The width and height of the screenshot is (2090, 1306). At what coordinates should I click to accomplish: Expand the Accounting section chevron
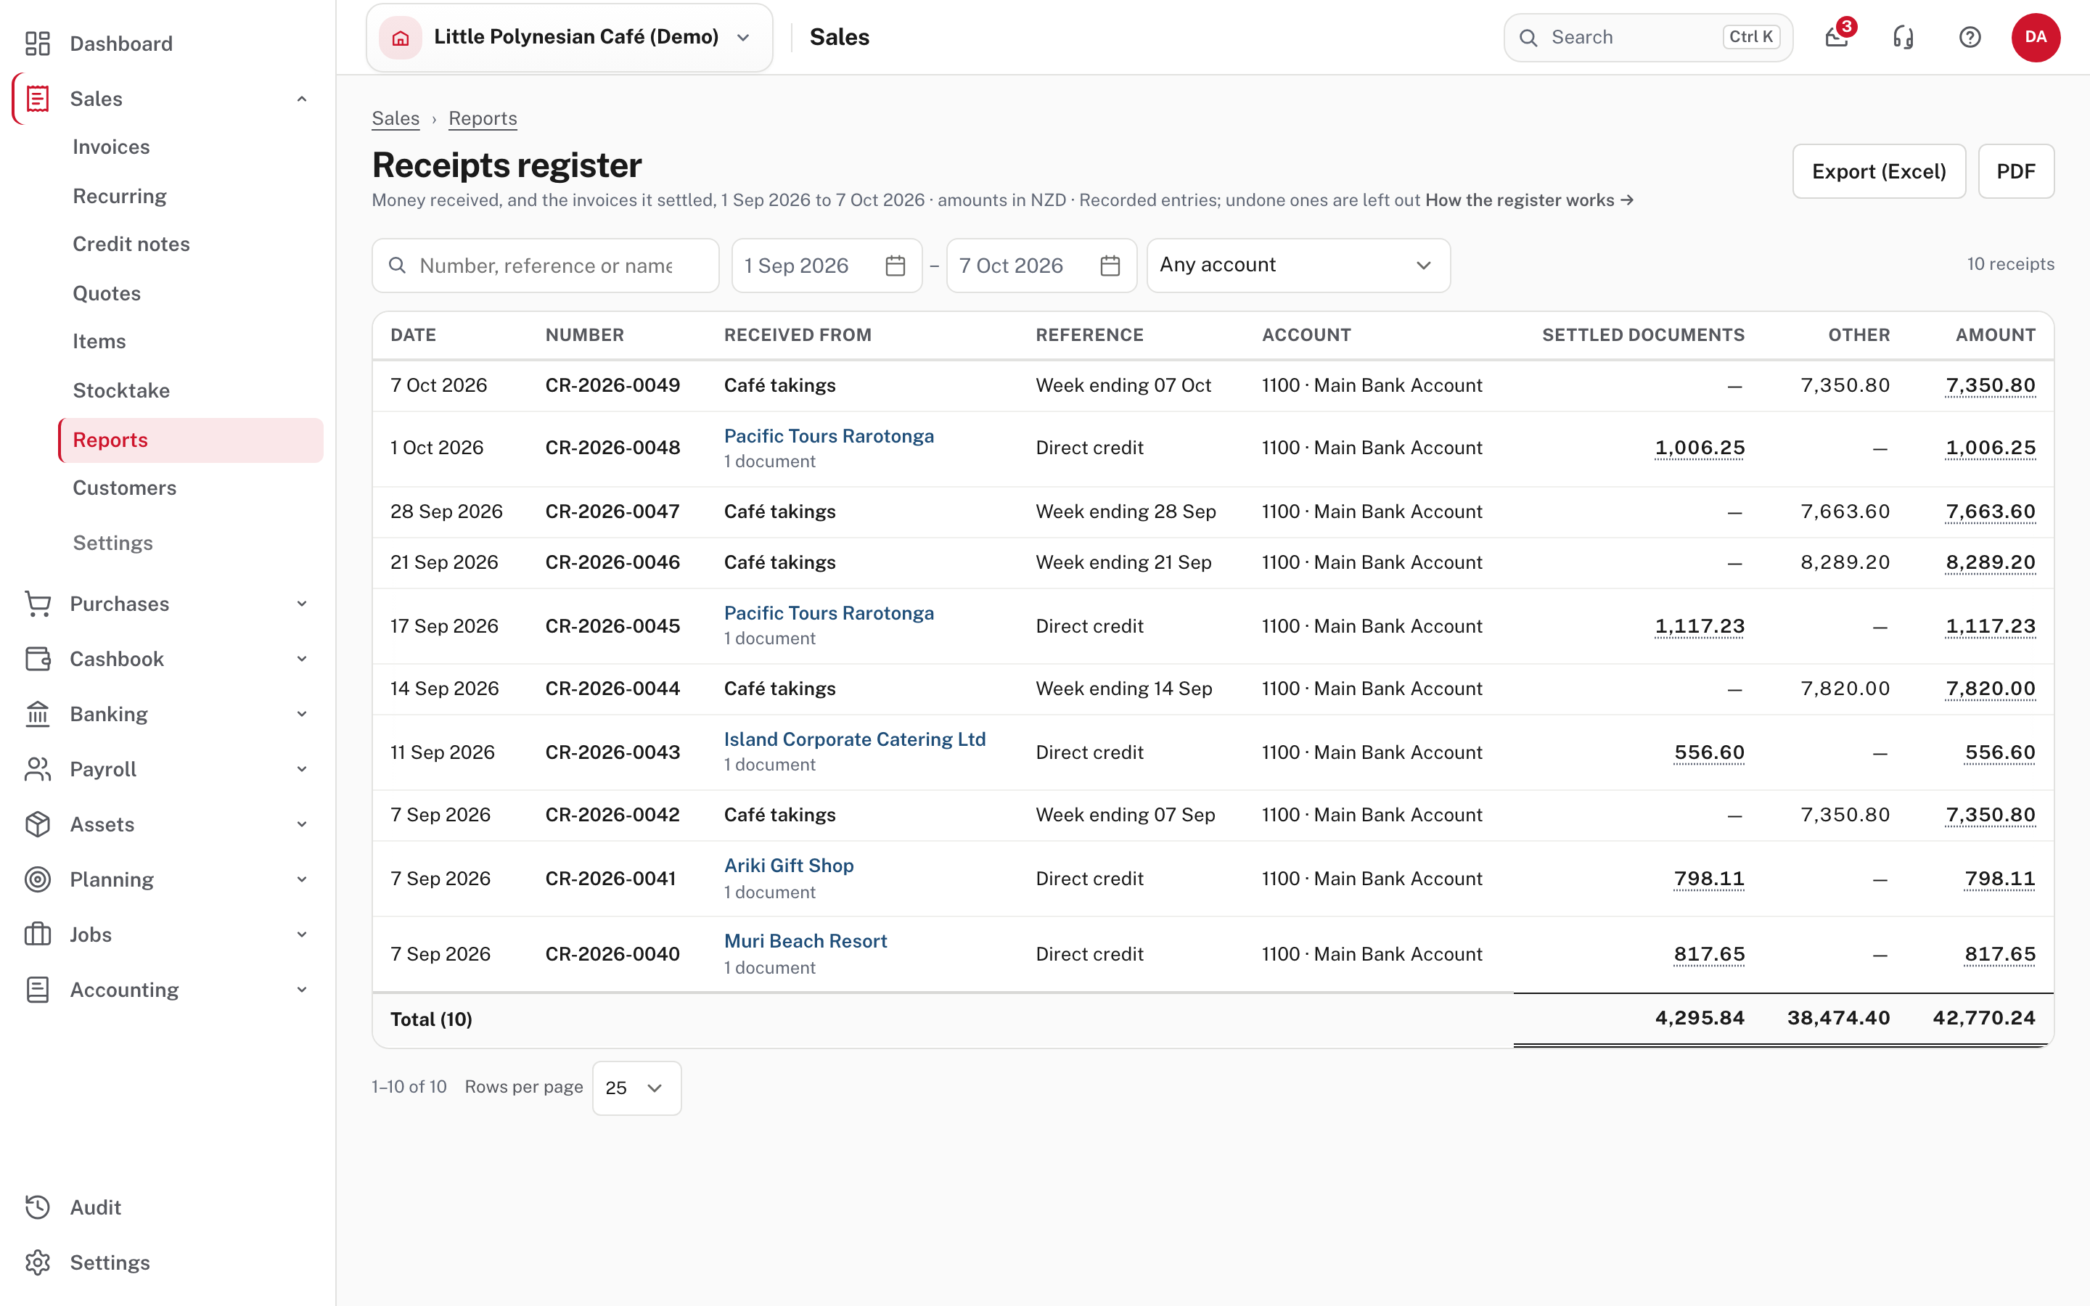click(303, 990)
